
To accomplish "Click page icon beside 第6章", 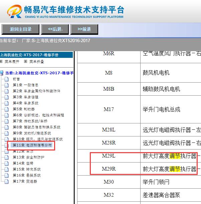I will click(x=6, y=115).
